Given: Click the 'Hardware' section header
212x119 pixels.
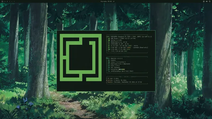Looking at the screenshot, I should (127, 35).
